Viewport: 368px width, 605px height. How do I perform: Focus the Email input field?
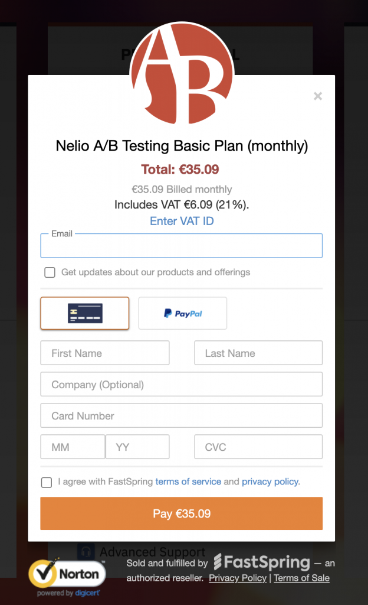181,246
